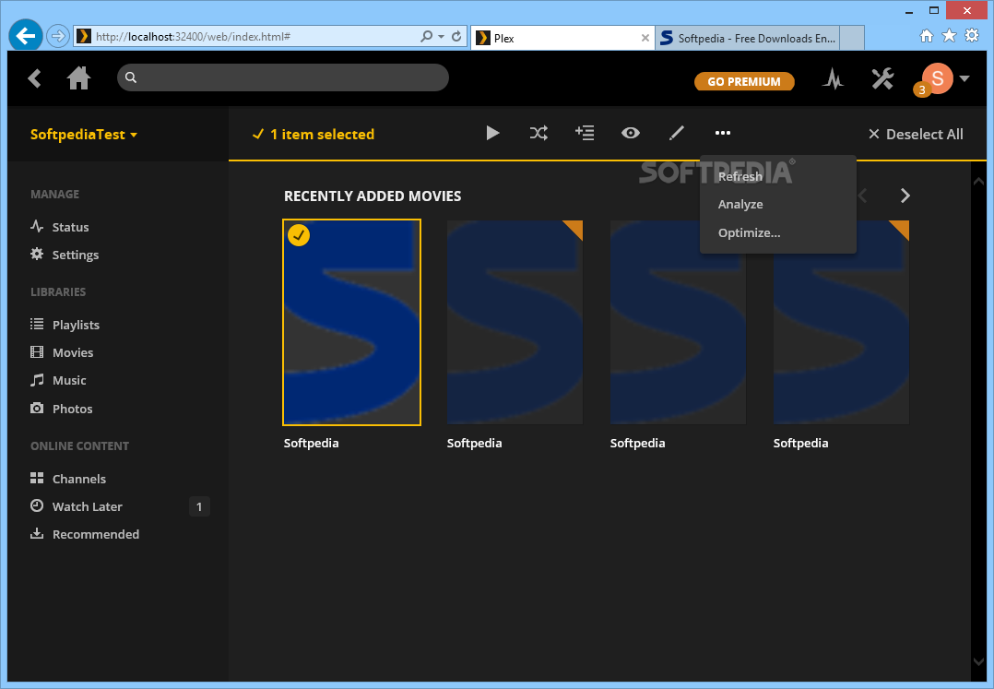The width and height of the screenshot is (994, 689).
Task: Open browser tools gear icon
Action: tap(972, 35)
